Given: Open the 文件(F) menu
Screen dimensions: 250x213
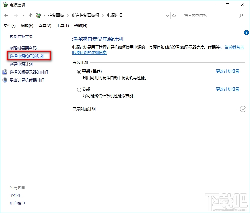Looking at the screenshot, I should click(x=10, y=26).
